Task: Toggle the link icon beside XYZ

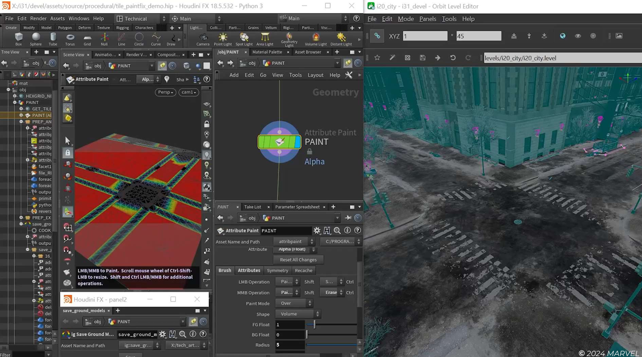Action: [x=377, y=36]
